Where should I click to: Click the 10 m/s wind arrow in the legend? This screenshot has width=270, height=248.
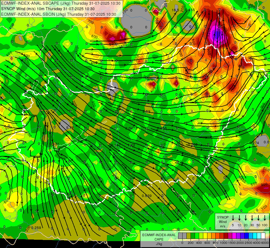pyautogui.click(x=239, y=218)
